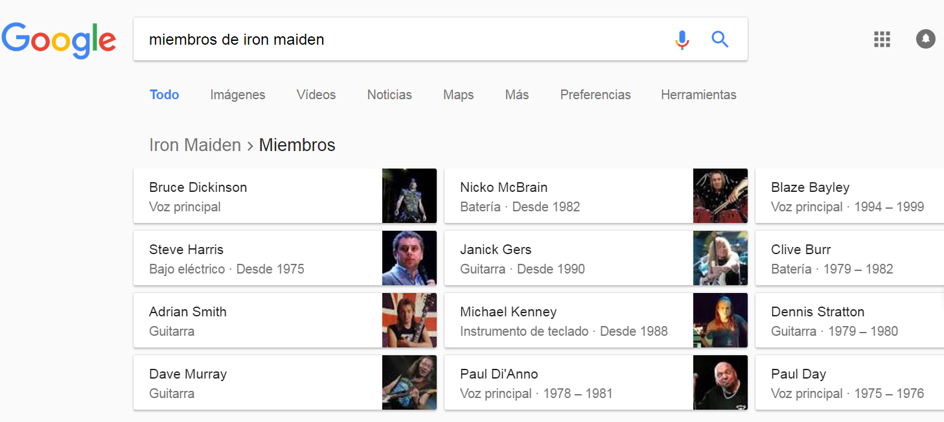Go to the Maps tab

[x=458, y=95]
